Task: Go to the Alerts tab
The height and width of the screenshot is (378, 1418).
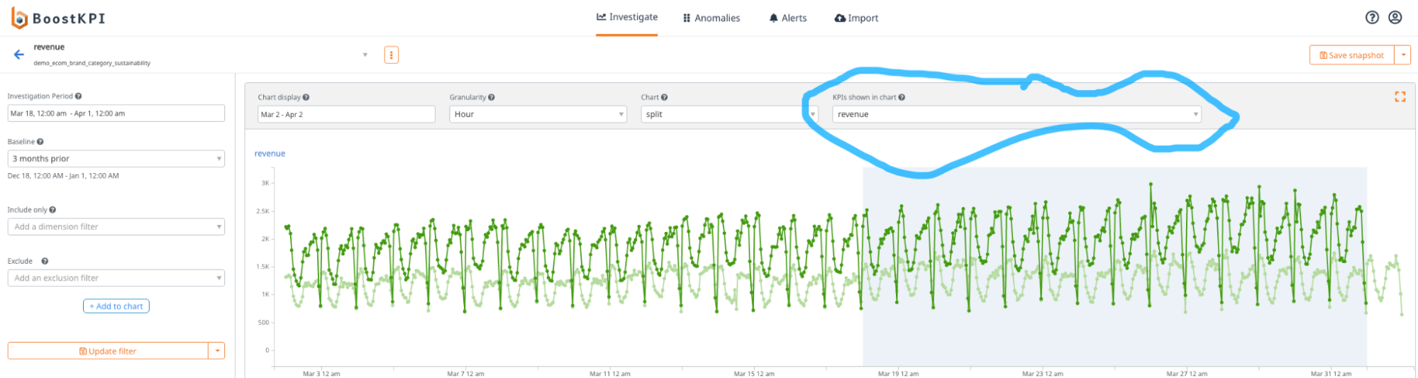Action: (x=788, y=18)
